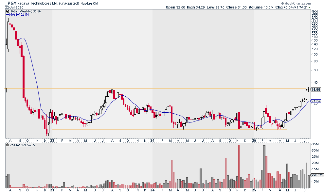Click the 15M volume axis label

315,169
